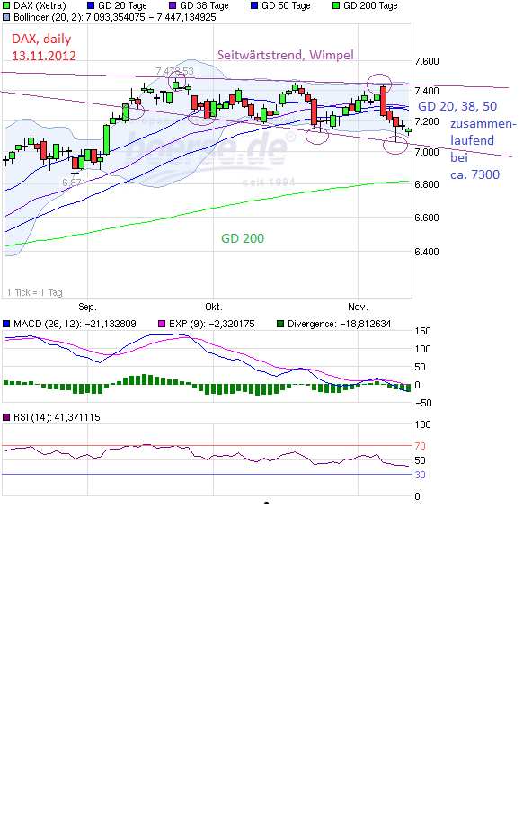Click the 'Seitwärtstrend, Wimpel' annotation

click(x=285, y=55)
